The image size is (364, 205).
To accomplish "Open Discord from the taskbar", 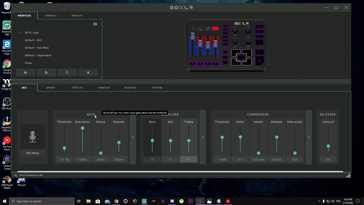I will click(172, 201).
